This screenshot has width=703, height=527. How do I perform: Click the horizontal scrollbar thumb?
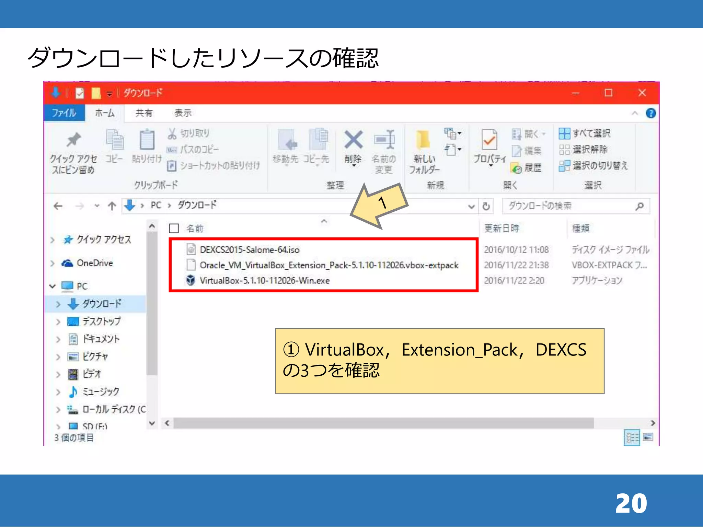pyautogui.click(x=383, y=423)
